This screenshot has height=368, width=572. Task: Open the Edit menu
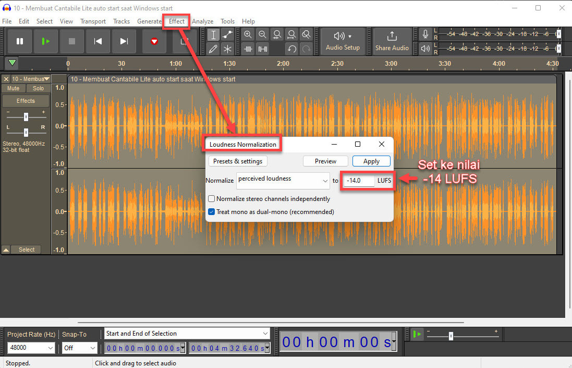point(23,21)
